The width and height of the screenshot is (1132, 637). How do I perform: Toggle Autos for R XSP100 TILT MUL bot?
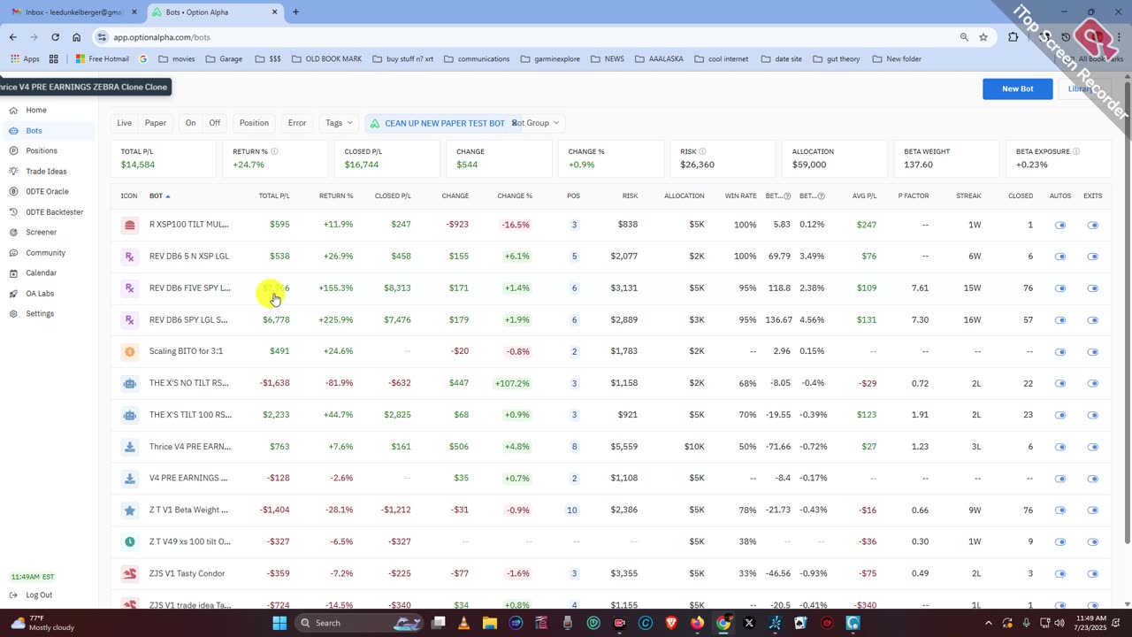(x=1060, y=225)
